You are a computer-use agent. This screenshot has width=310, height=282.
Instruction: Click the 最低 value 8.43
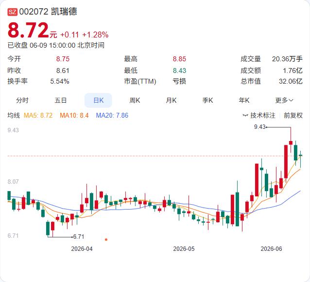click(179, 70)
